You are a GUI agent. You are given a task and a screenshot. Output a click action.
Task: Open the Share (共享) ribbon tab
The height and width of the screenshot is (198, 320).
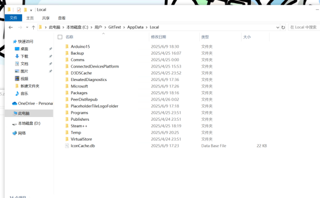pyautogui.click(x=46, y=18)
